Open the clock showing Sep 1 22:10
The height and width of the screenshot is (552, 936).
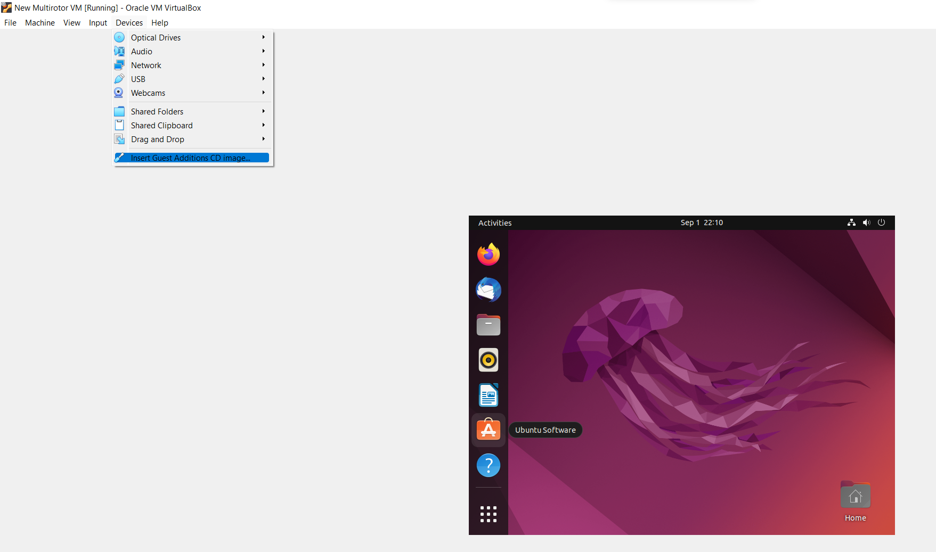[702, 223]
